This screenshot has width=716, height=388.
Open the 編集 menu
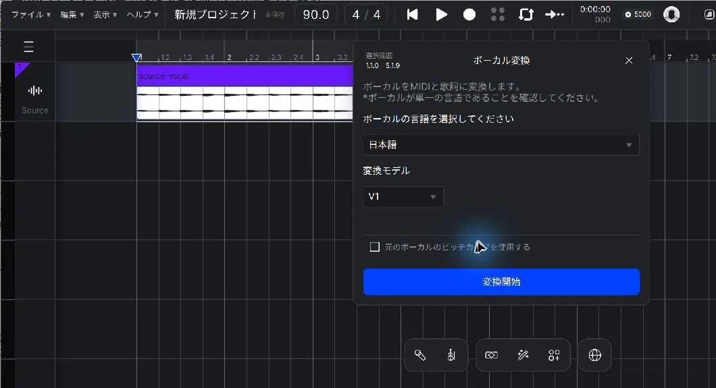[72, 15]
